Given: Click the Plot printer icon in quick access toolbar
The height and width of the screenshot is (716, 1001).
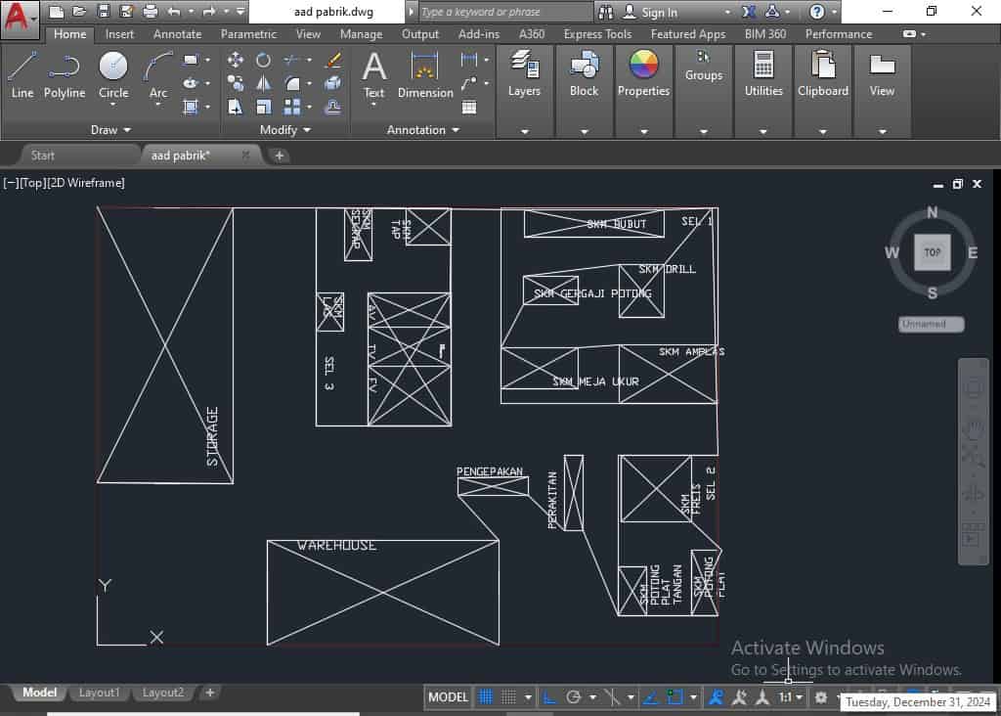Looking at the screenshot, I should pos(150,12).
